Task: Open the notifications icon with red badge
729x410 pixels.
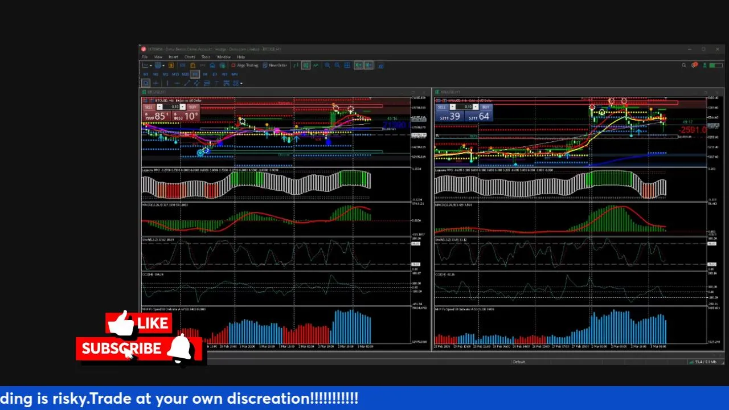Action: point(695,65)
